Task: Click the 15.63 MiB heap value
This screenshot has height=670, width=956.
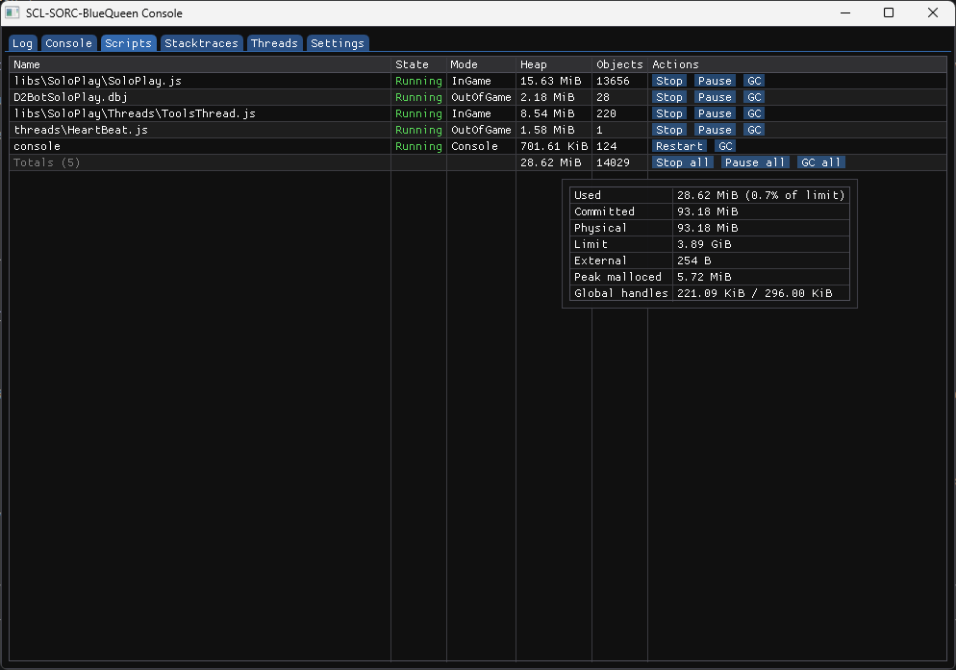Action: 550,81
